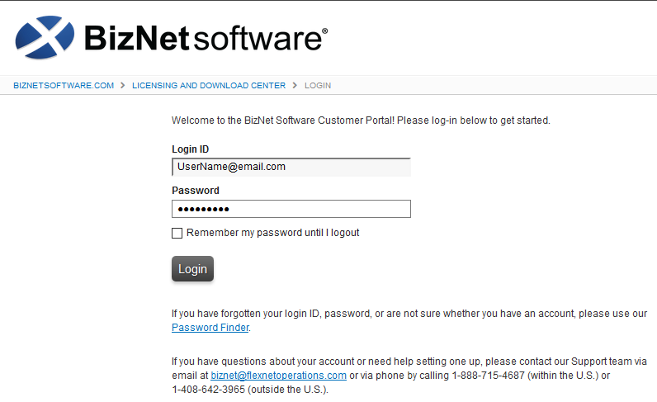Focus the Login ID input field
This screenshot has width=657, height=402.
(291, 167)
